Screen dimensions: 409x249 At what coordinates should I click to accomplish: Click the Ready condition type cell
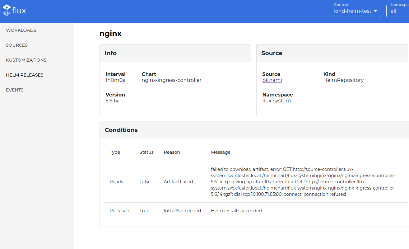[117, 182]
